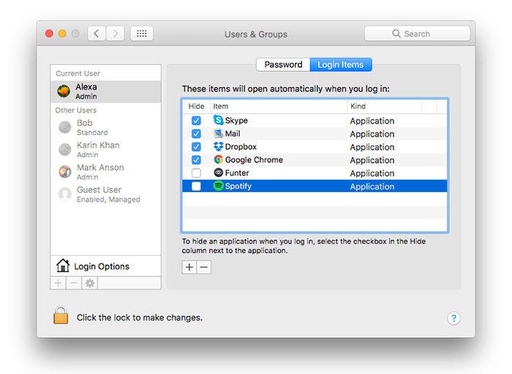Click Application kind cell for Funter

[372, 173]
